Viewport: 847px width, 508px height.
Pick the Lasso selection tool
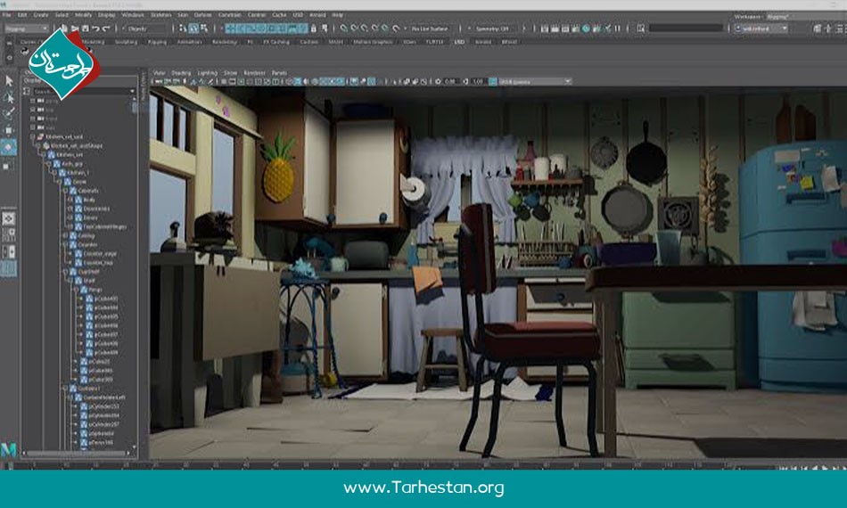click(x=9, y=98)
